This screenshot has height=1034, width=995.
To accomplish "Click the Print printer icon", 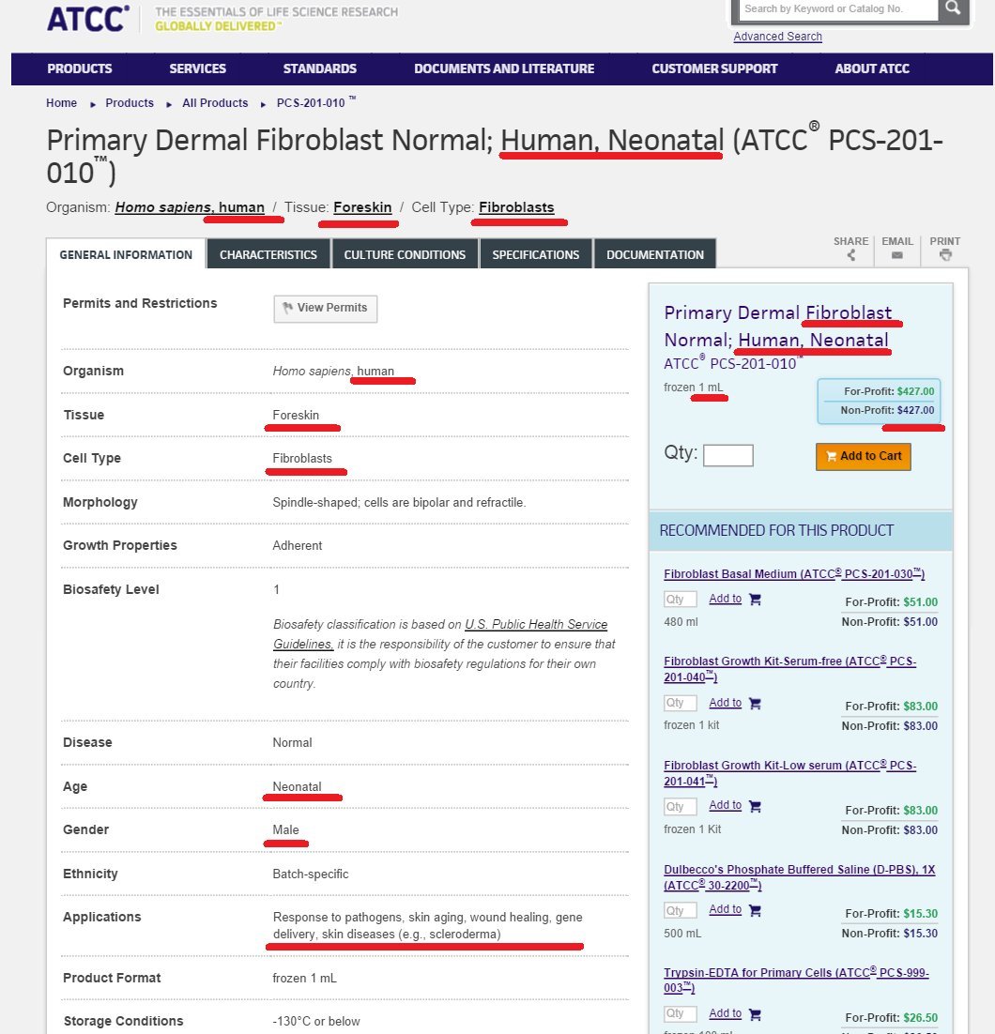I will click(x=945, y=254).
